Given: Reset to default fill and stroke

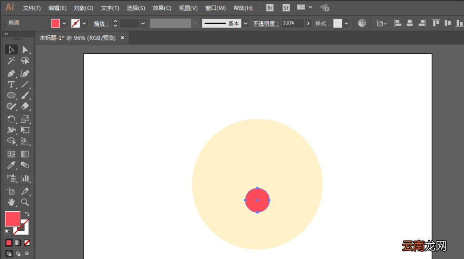Looking at the screenshot, I should pyautogui.click(x=7, y=232).
